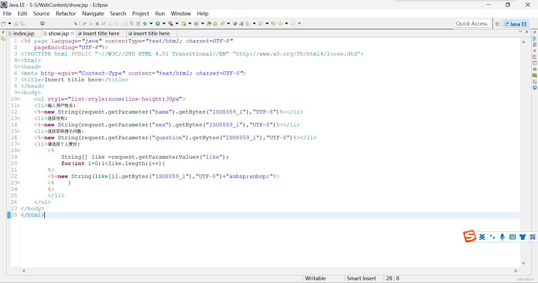
Task: Open the Back history dropdown arrow
Action: [286, 24]
